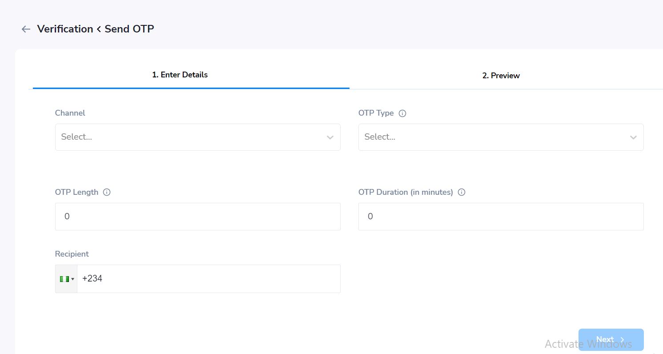Screen dimensions: 663x354
Task: Open the OTP Type Select field
Action: 501,137
